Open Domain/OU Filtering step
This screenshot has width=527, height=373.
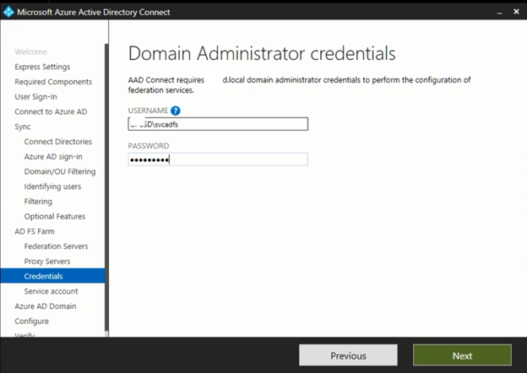click(x=60, y=171)
